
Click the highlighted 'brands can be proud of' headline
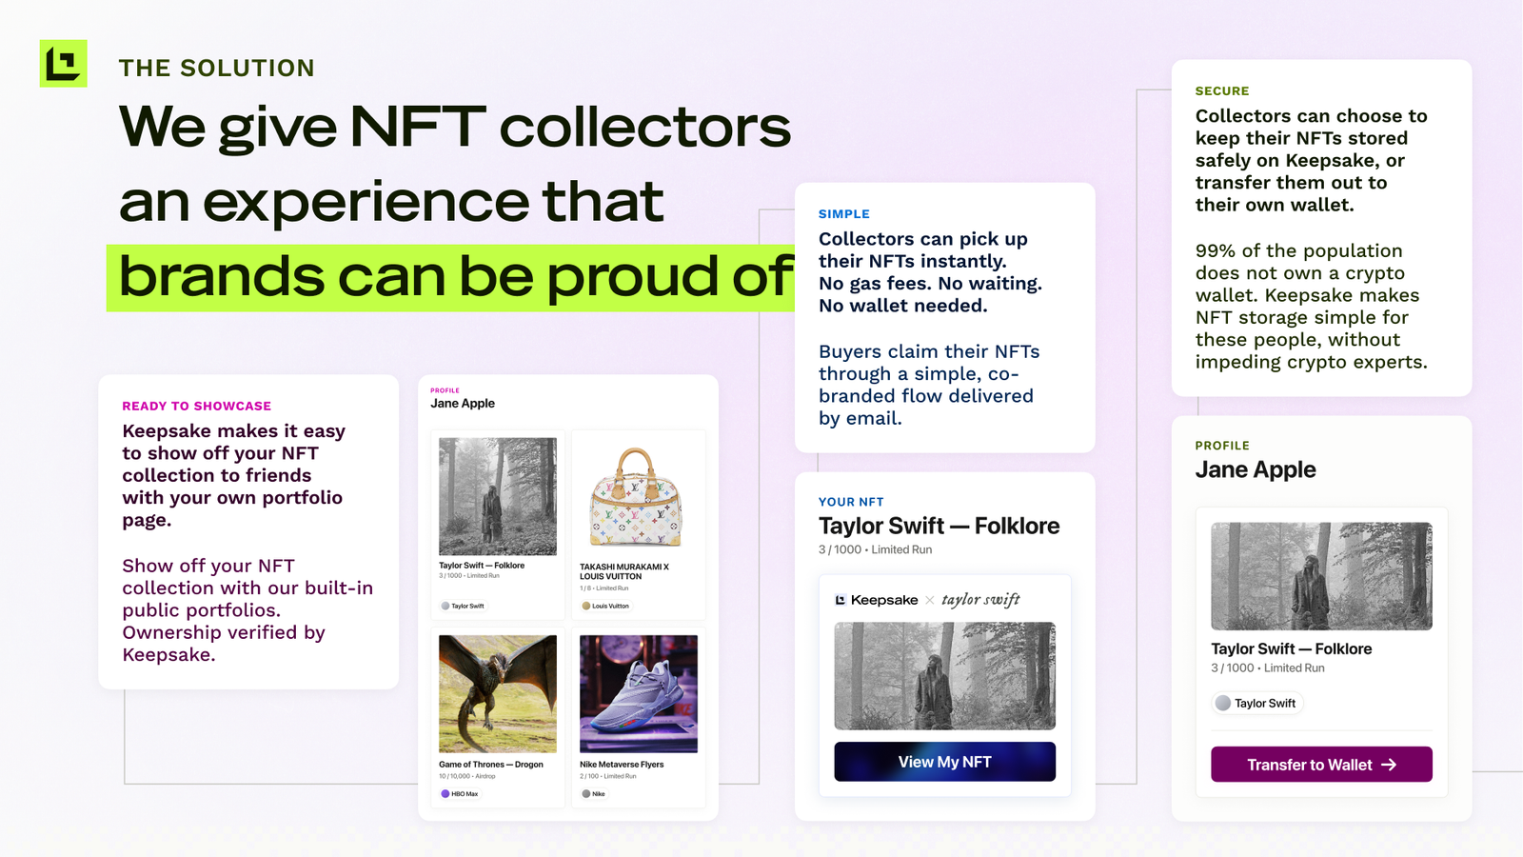pos(455,277)
